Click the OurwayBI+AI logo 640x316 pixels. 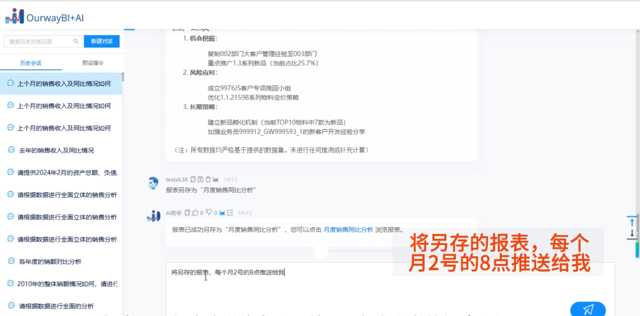tap(44, 17)
